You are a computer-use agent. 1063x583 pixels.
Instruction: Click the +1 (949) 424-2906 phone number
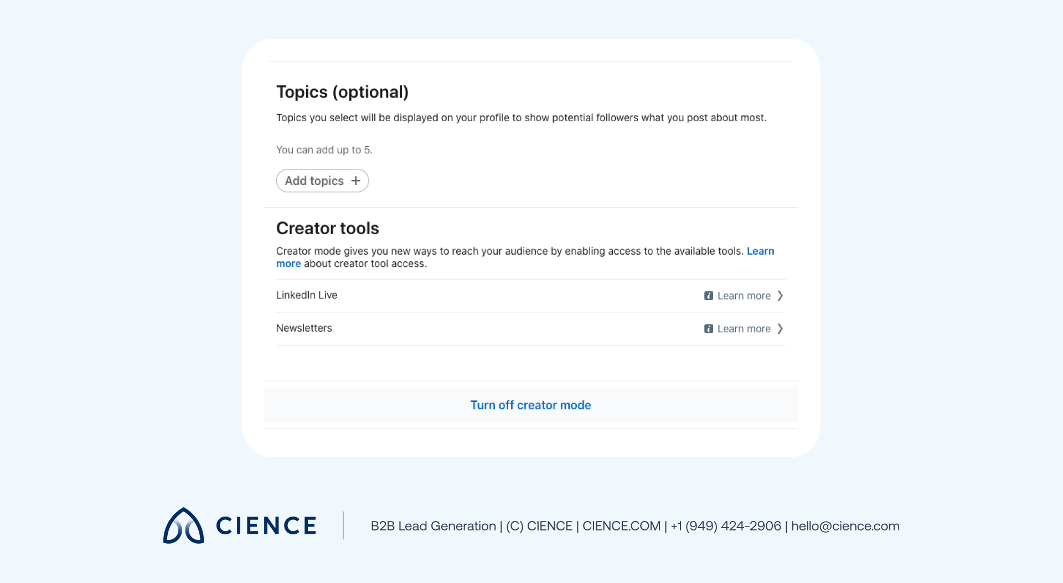(x=725, y=526)
